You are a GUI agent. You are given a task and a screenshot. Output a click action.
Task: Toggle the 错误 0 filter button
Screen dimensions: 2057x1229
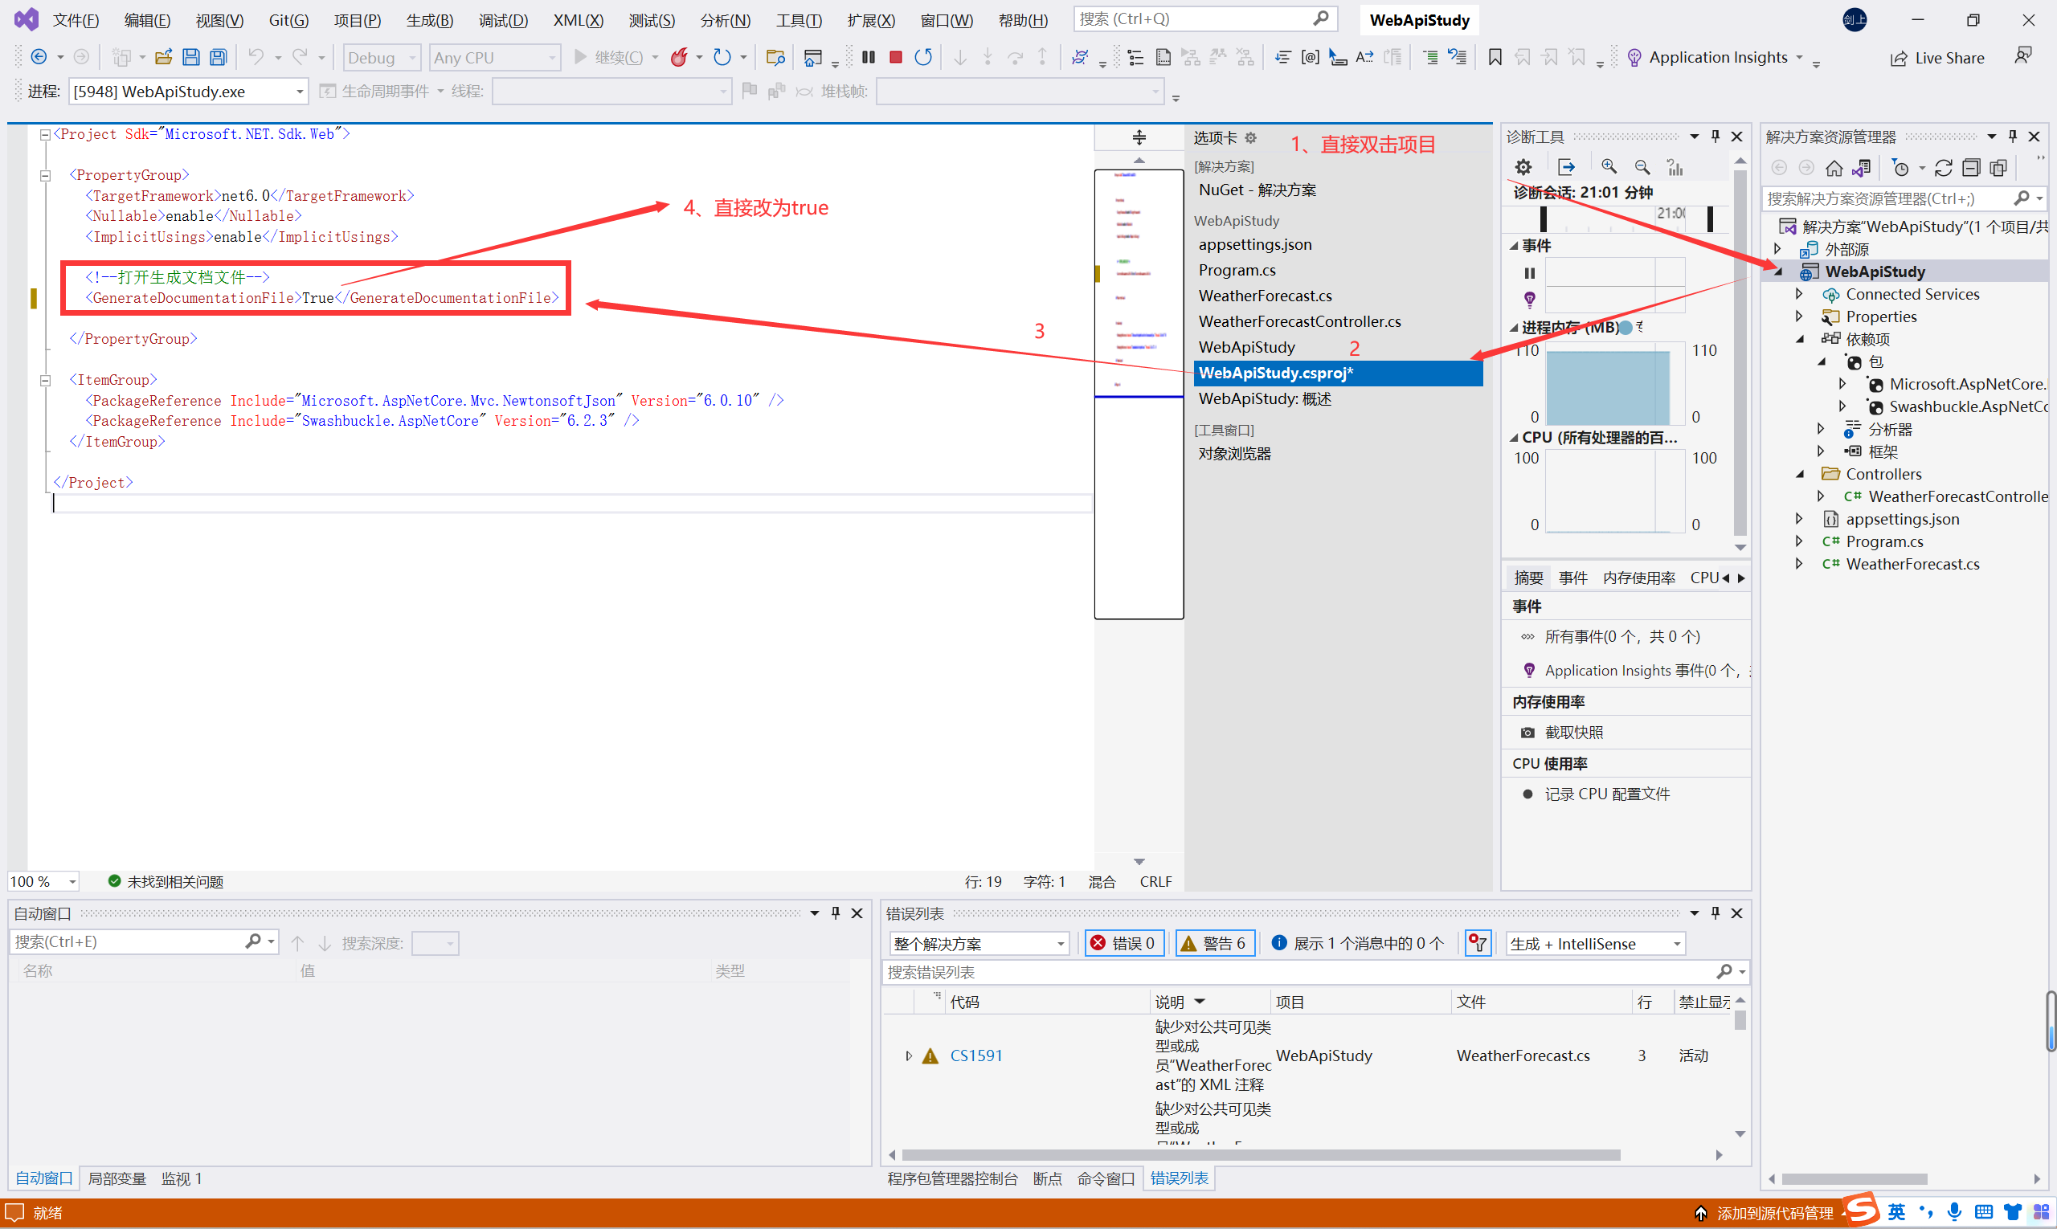pos(1123,943)
